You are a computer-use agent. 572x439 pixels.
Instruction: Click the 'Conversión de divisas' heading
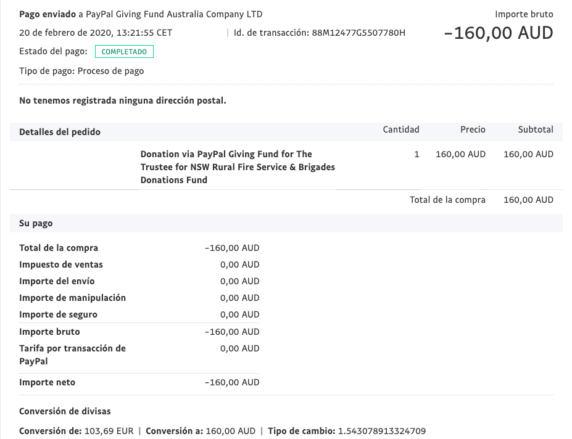point(65,411)
